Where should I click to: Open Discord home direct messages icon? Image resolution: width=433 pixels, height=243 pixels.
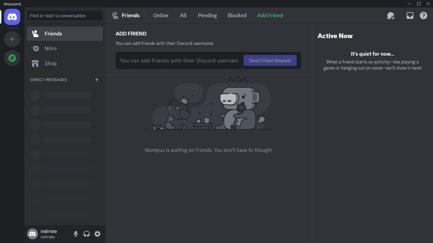click(x=12, y=17)
